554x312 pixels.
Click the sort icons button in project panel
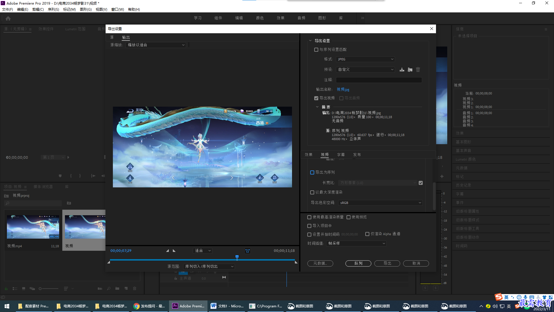pos(66,289)
